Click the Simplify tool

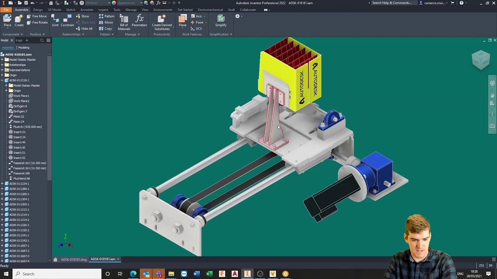tap(221, 21)
